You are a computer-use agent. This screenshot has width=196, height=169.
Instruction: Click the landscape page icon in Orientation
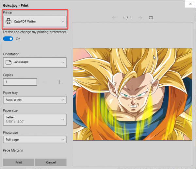point(8,62)
